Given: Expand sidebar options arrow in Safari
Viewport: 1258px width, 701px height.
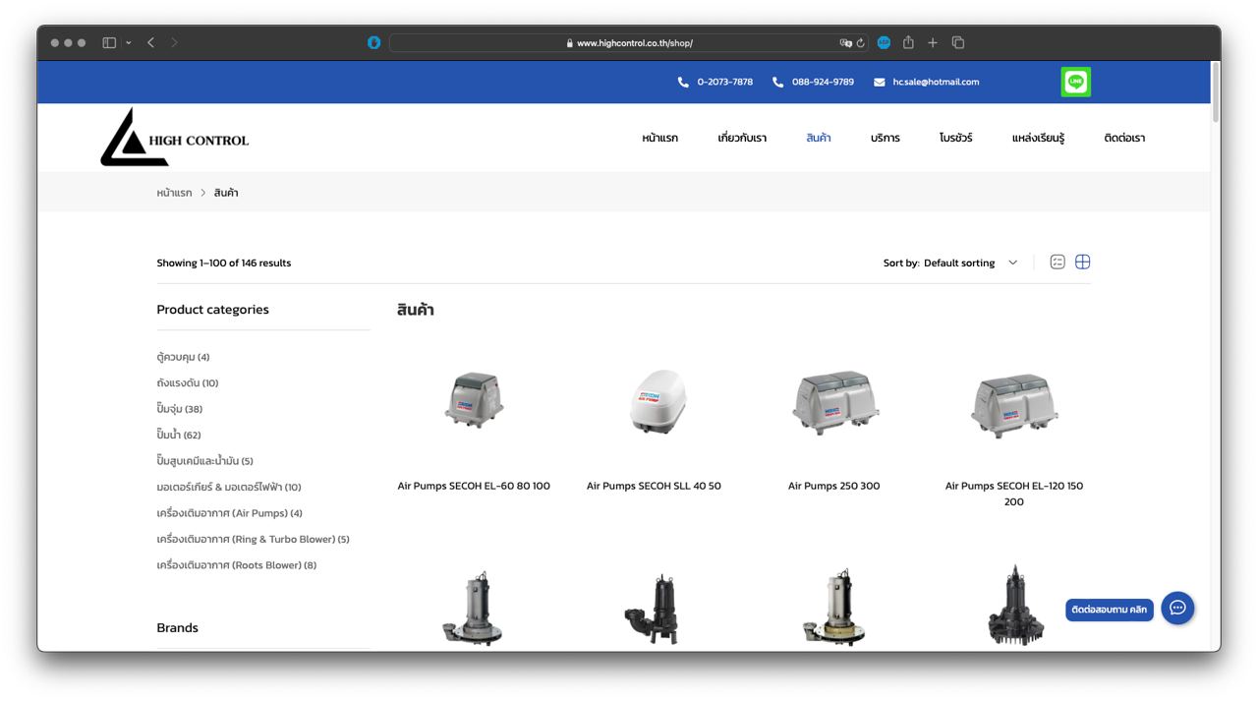Looking at the screenshot, I should [129, 43].
